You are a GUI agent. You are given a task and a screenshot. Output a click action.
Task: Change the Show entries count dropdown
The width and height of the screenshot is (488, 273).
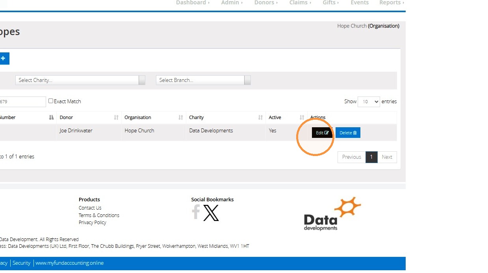coord(369,102)
